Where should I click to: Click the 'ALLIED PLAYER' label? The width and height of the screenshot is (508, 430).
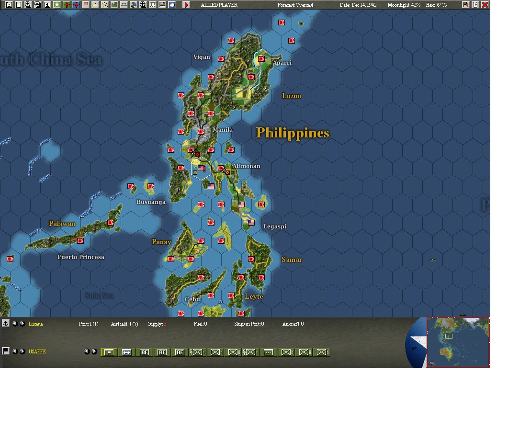pos(219,5)
